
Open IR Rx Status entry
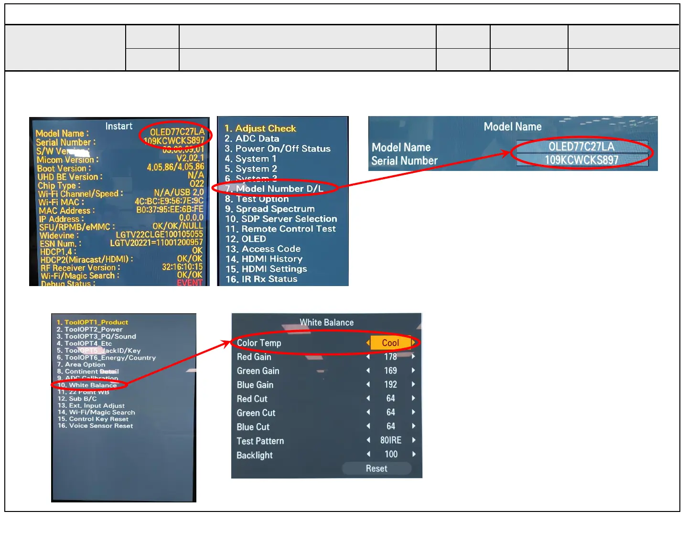(x=261, y=279)
